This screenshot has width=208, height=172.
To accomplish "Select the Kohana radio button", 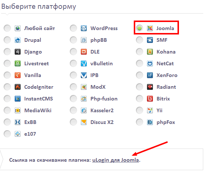I will click(139, 52).
